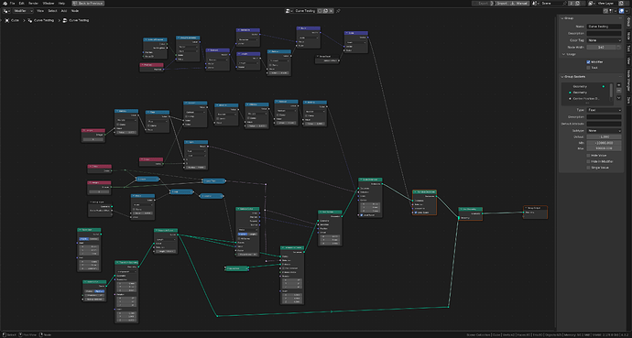This screenshot has height=338, width=632.
Task: Toggle fake user icon beside Curve Testing
Action: 320,11
